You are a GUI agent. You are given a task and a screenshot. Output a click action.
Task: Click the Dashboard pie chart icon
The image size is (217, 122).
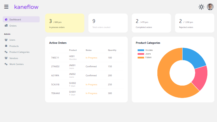pyautogui.click(x=6, y=19)
